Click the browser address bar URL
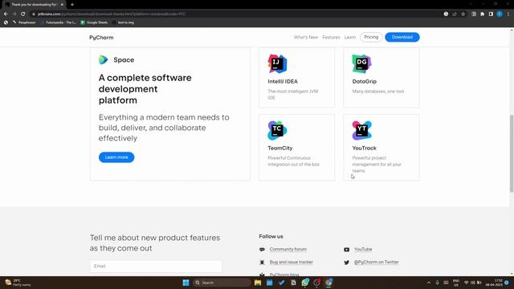Image resolution: width=514 pixels, height=289 pixels. (x=112, y=14)
